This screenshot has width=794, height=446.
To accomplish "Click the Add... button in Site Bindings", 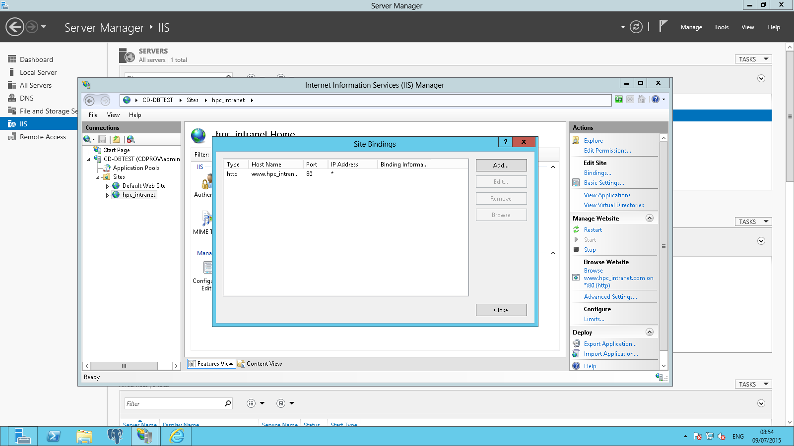I will point(501,165).
